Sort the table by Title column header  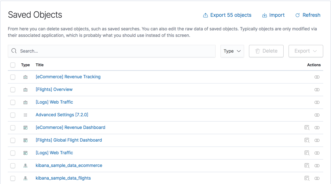[40, 65]
